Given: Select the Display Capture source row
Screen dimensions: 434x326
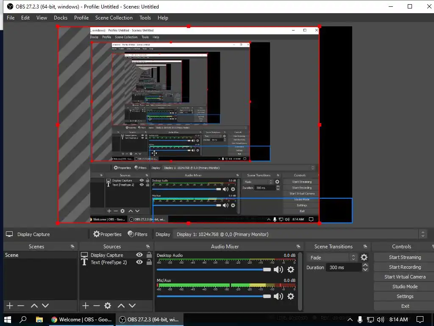Looking at the screenshot, I should [116, 255].
